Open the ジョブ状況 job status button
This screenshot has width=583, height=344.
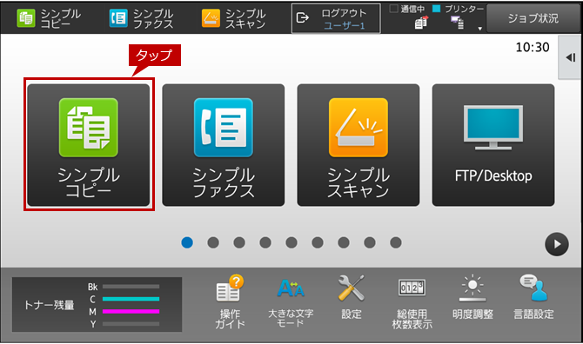[533, 18]
